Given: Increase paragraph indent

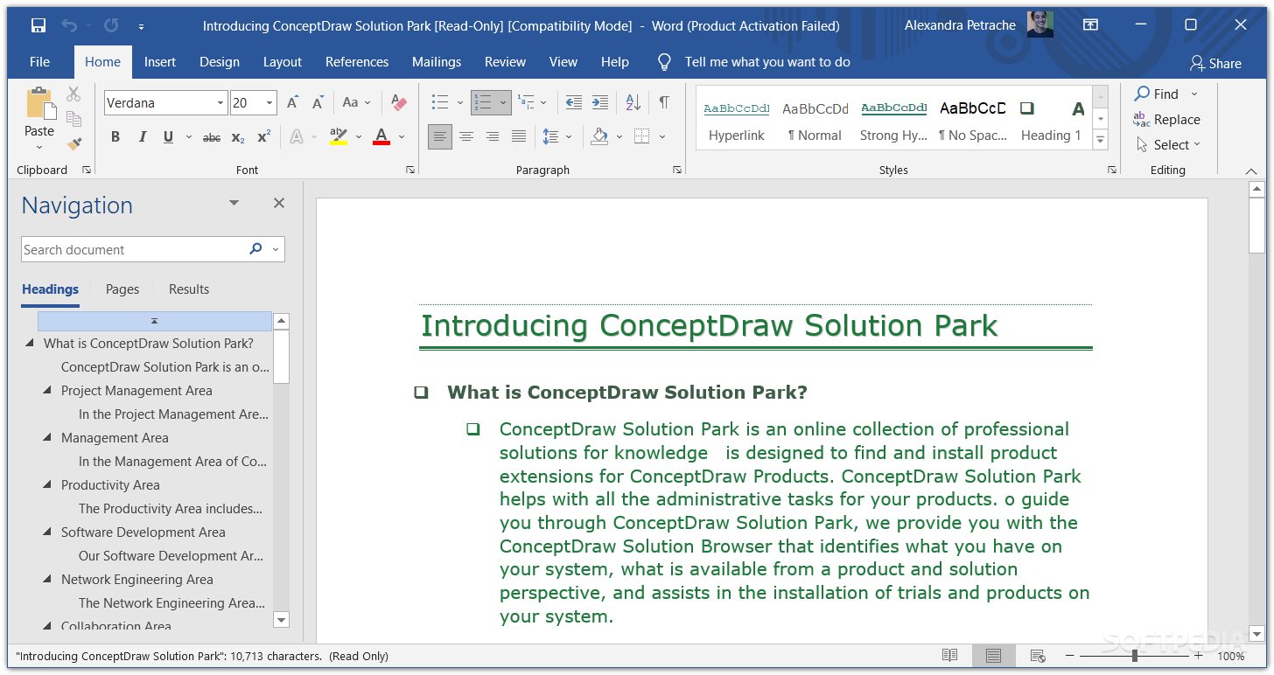Looking at the screenshot, I should [x=599, y=102].
